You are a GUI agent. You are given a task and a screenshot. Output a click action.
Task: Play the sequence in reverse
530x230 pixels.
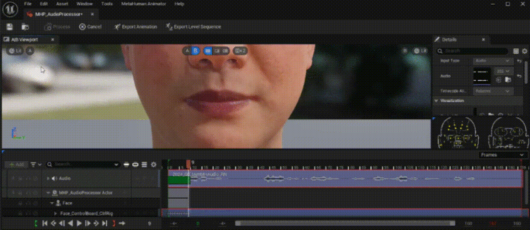(71, 223)
